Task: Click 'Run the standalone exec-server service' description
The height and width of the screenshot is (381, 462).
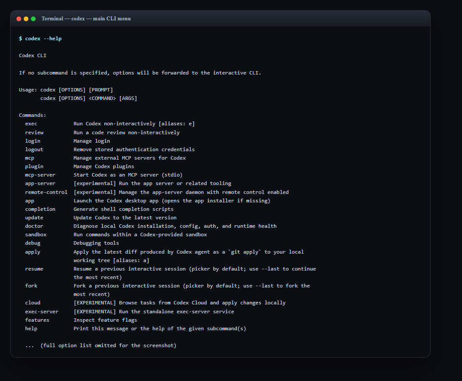Action: tap(176, 312)
